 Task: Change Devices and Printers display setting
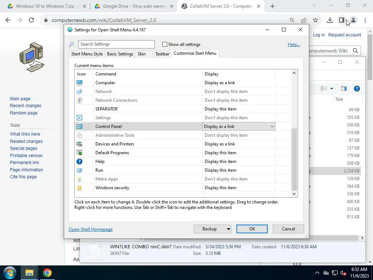click(239, 144)
